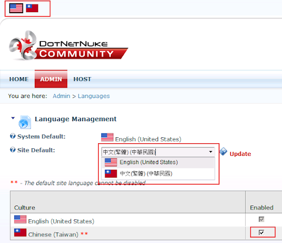282x243 pixels.
Task: Click the Taiwan flag in the Chinese culture row
Action: 20,233
